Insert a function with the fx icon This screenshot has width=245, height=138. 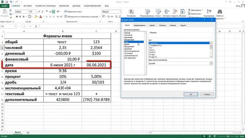pyautogui.click(x=36, y=26)
